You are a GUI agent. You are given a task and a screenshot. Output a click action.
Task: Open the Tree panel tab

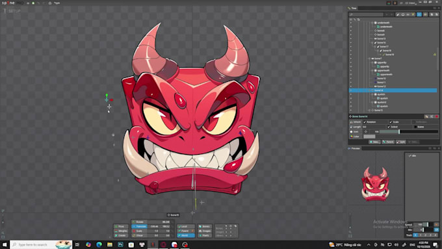click(353, 8)
